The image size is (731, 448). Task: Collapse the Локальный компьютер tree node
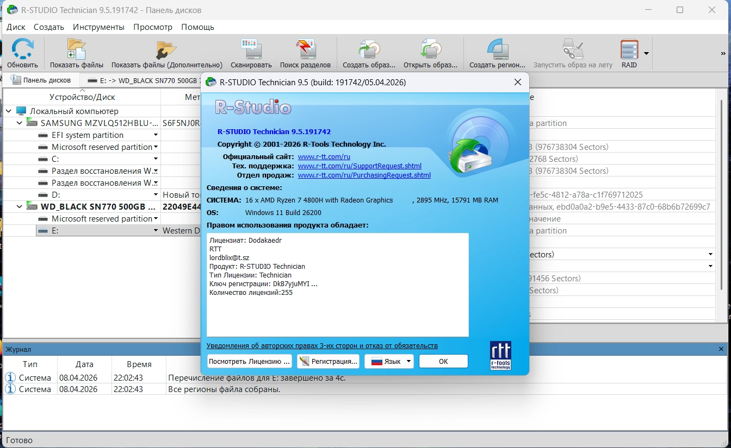coord(9,111)
